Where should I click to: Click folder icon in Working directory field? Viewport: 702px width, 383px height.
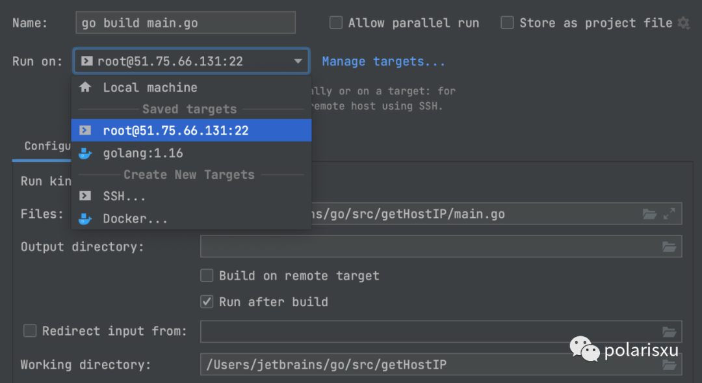click(669, 365)
